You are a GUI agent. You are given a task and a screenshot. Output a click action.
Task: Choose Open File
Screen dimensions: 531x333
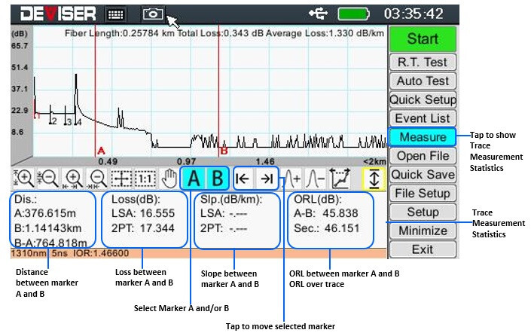point(423,156)
